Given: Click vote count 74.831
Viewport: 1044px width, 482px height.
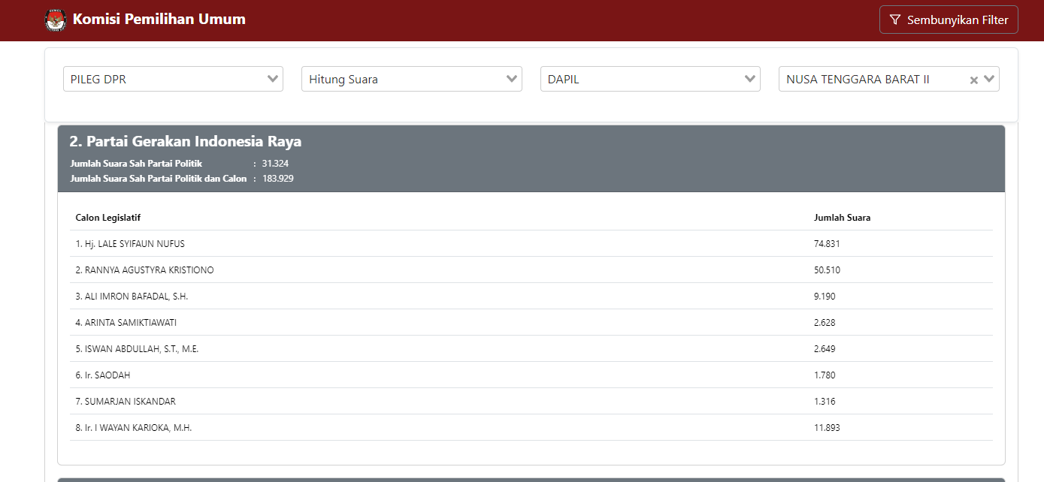Looking at the screenshot, I should 827,244.
